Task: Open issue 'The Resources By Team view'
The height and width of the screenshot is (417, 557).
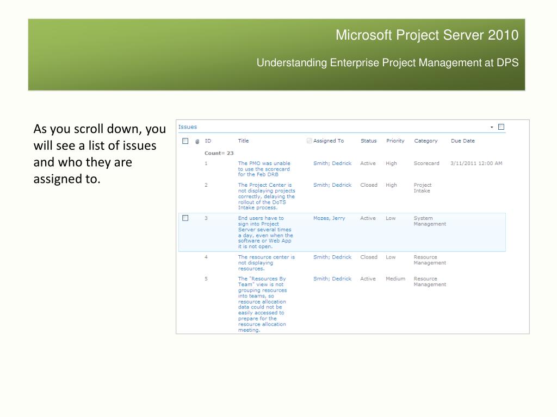Action: tap(262, 304)
